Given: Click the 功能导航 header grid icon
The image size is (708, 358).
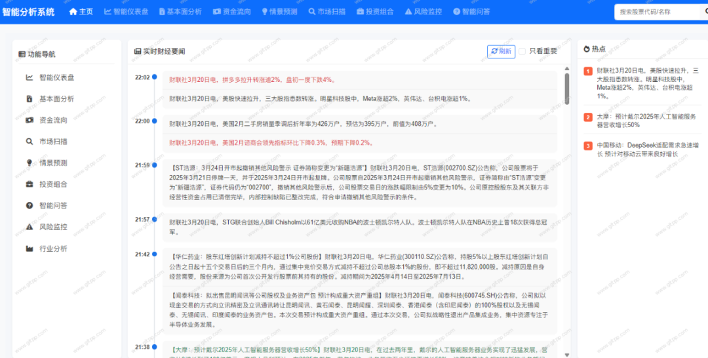Looking at the screenshot, I should tap(22, 54).
